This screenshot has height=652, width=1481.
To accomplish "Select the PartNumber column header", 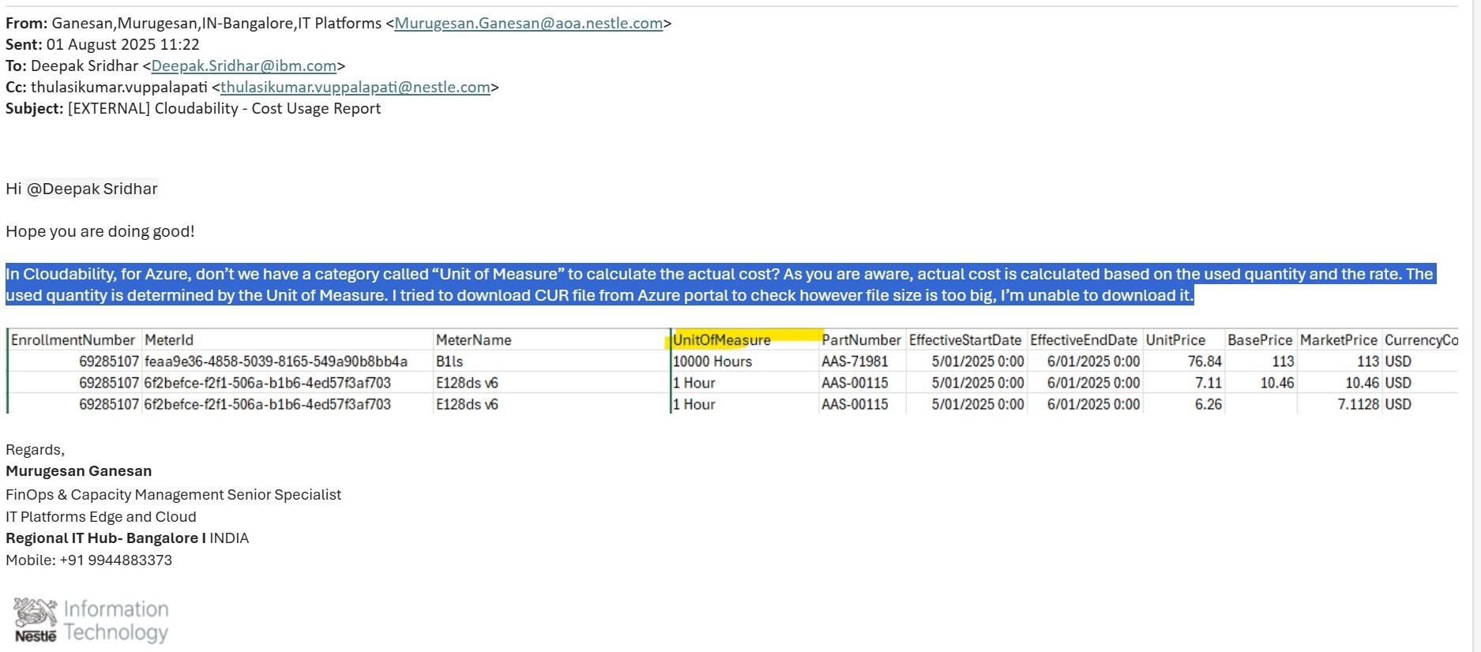I will coord(861,340).
